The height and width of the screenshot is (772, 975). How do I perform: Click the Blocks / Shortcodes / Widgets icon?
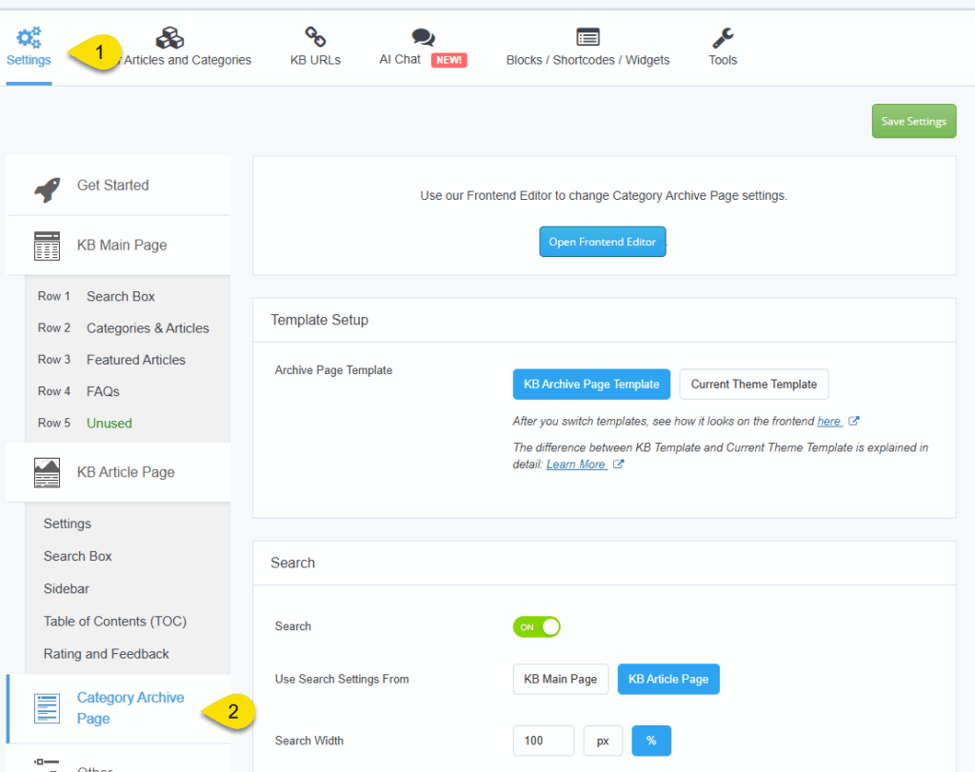(x=587, y=37)
